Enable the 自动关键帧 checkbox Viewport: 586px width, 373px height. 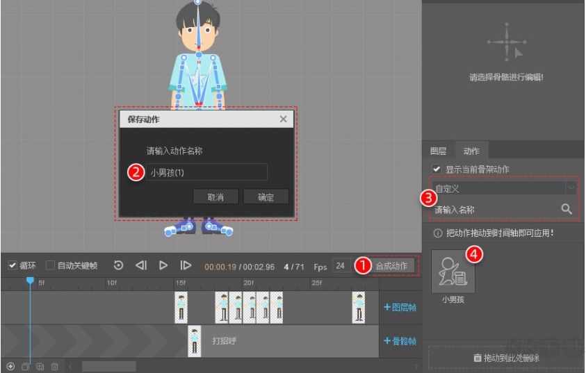[50, 265]
